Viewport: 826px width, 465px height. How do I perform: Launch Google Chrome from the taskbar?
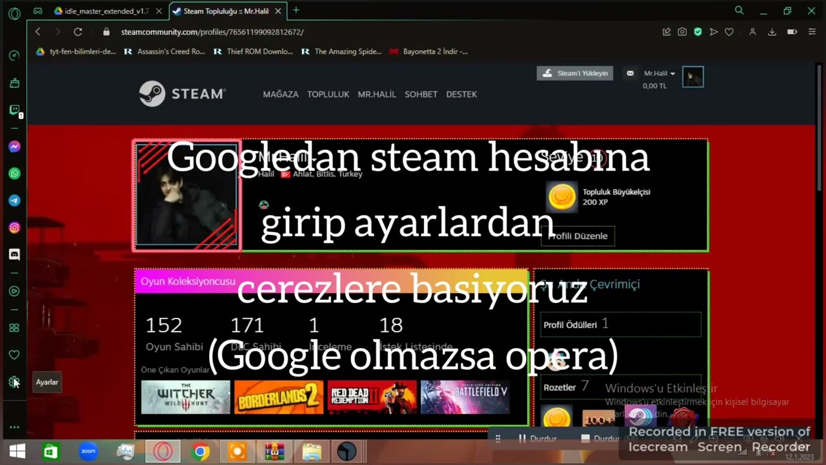pos(200,451)
